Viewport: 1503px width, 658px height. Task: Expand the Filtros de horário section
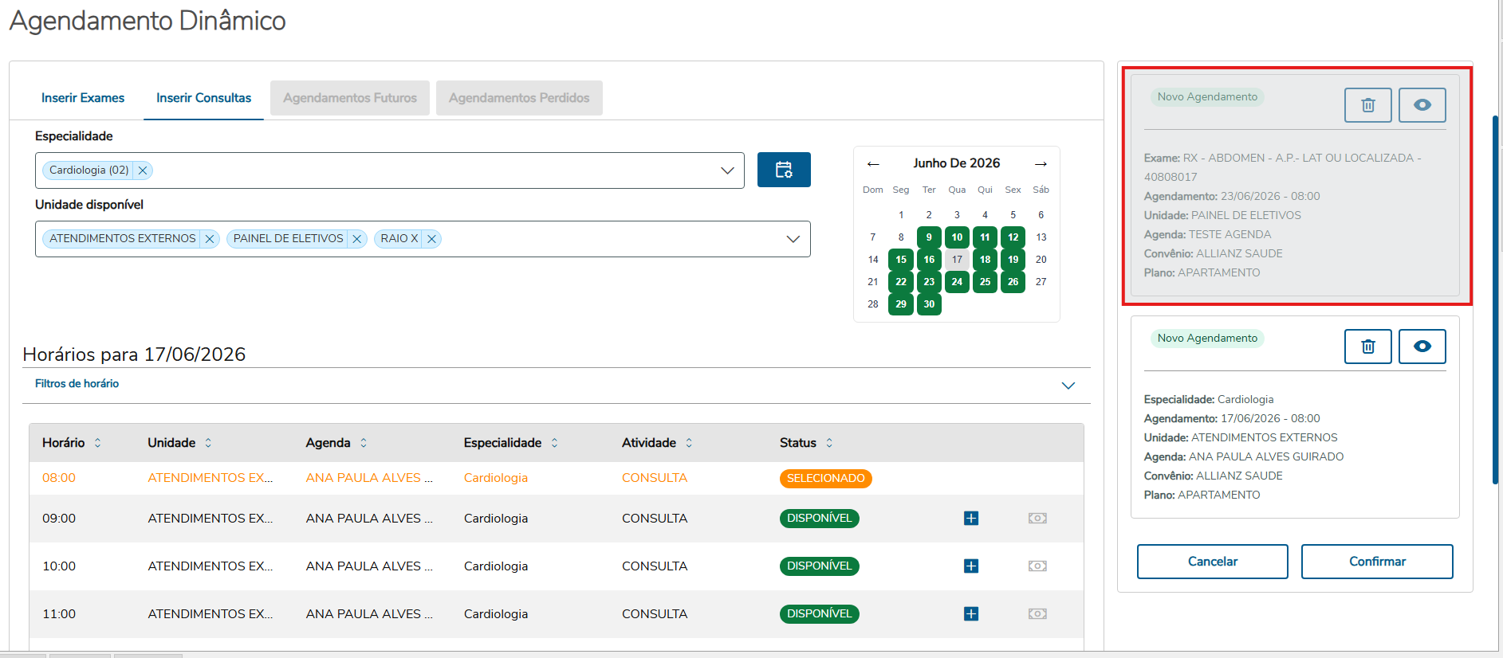[x=1068, y=386]
